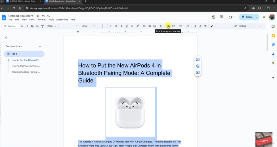This screenshot has height=147, width=277.
Task: Click the font size input box
Action: pos(105,26)
